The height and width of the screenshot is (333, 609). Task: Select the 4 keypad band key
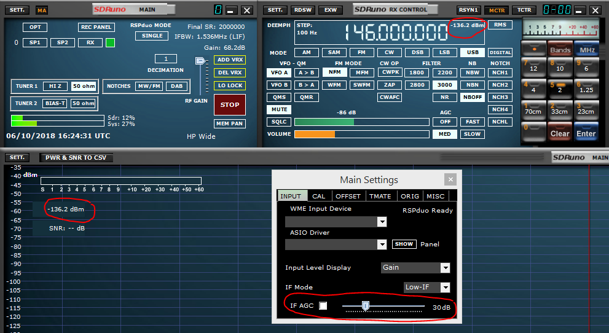point(533,89)
